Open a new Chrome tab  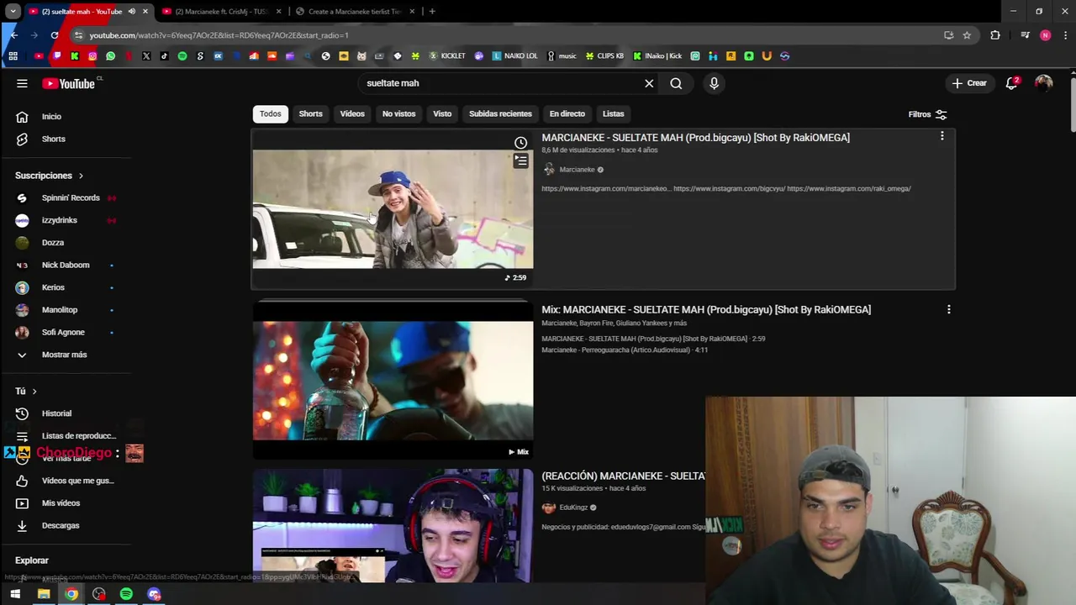pyautogui.click(x=432, y=12)
